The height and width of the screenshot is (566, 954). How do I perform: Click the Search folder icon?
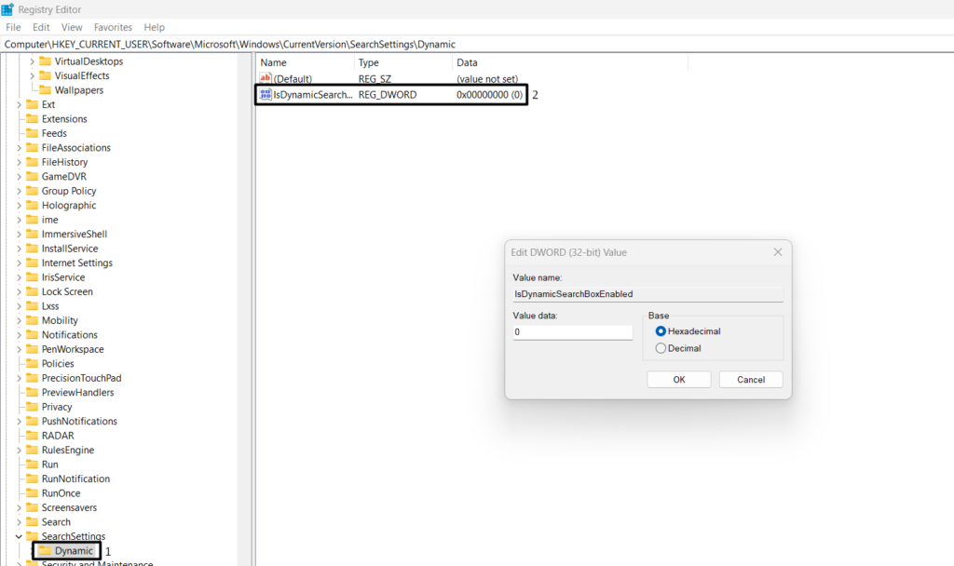tap(33, 521)
